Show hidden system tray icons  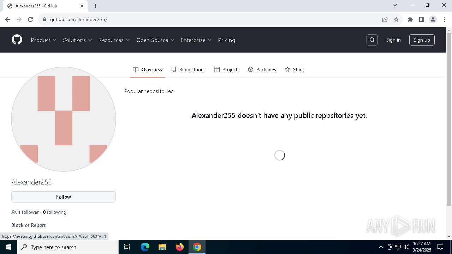coord(381,247)
